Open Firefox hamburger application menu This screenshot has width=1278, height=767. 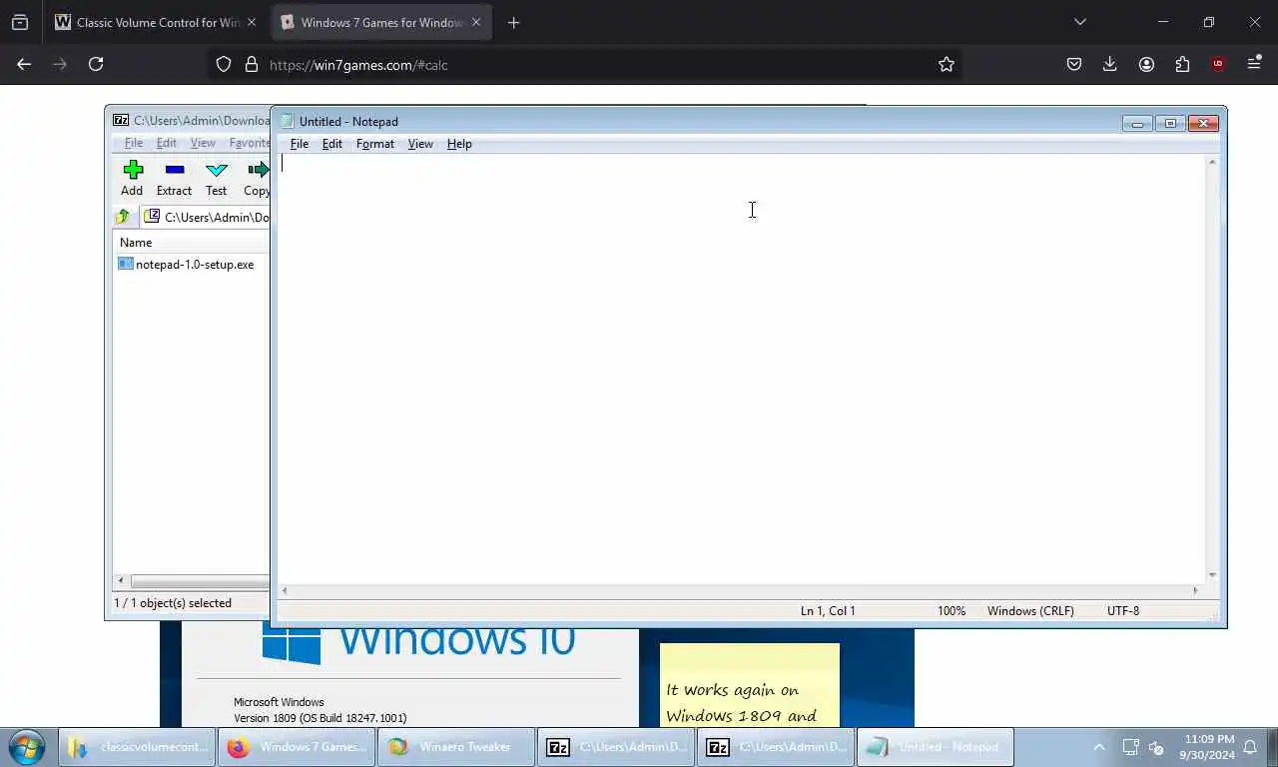[1254, 64]
